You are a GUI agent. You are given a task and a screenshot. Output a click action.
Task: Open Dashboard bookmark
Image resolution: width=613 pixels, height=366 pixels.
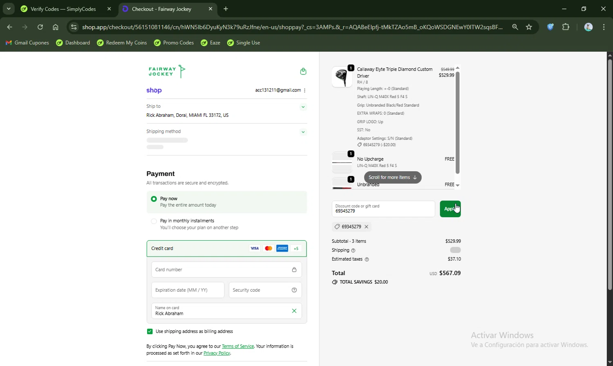click(x=73, y=43)
